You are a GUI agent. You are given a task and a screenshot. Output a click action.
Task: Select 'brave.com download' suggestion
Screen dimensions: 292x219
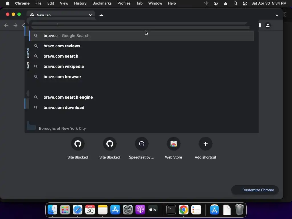coord(142,108)
